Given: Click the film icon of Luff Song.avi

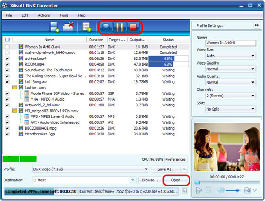Looking at the screenshot, I should (21, 81).
